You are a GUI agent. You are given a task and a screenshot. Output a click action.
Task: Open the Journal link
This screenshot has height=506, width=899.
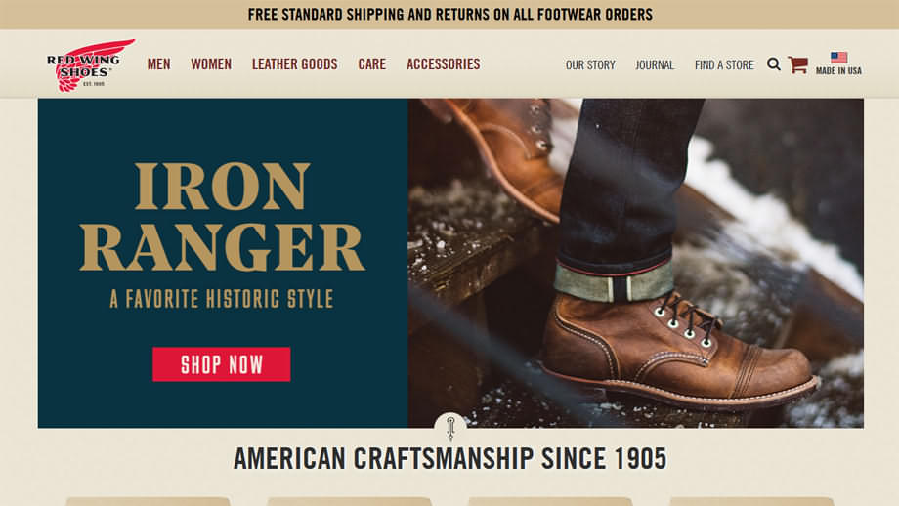[655, 64]
